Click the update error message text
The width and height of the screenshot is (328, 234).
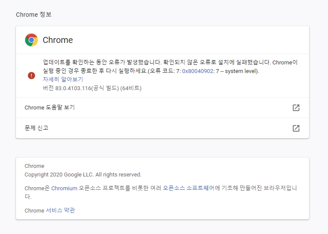click(x=170, y=67)
